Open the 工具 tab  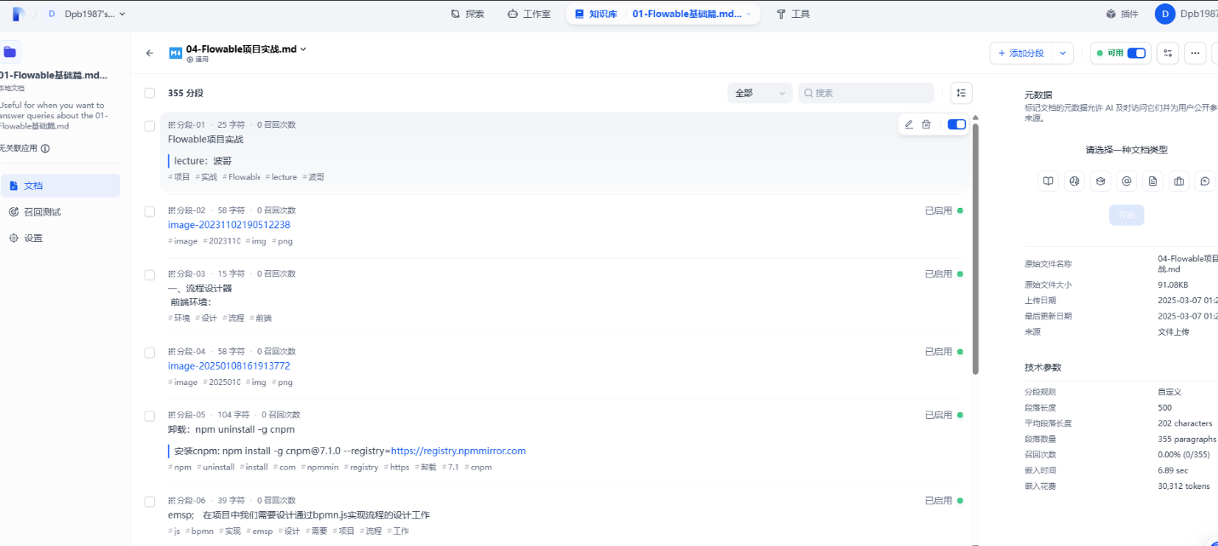tap(793, 14)
